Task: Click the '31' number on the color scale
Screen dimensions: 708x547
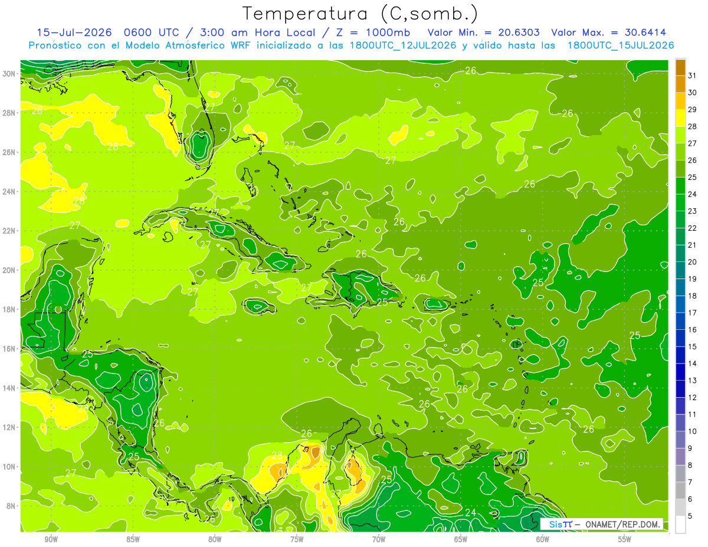Action: point(693,76)
